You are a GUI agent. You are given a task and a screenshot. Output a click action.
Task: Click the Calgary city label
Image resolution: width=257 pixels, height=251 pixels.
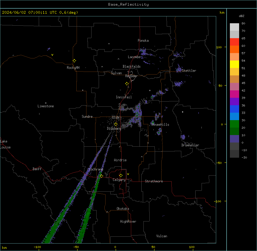click(x=119, y=180)
